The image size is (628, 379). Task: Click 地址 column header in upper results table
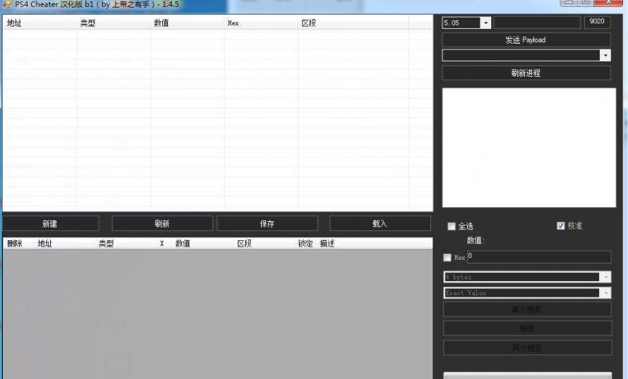pos(40,23)
